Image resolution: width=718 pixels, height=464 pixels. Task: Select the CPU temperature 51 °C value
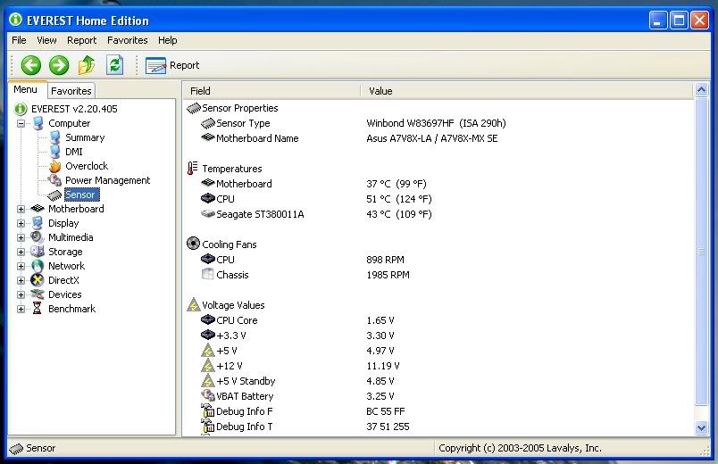click(399, 199)
